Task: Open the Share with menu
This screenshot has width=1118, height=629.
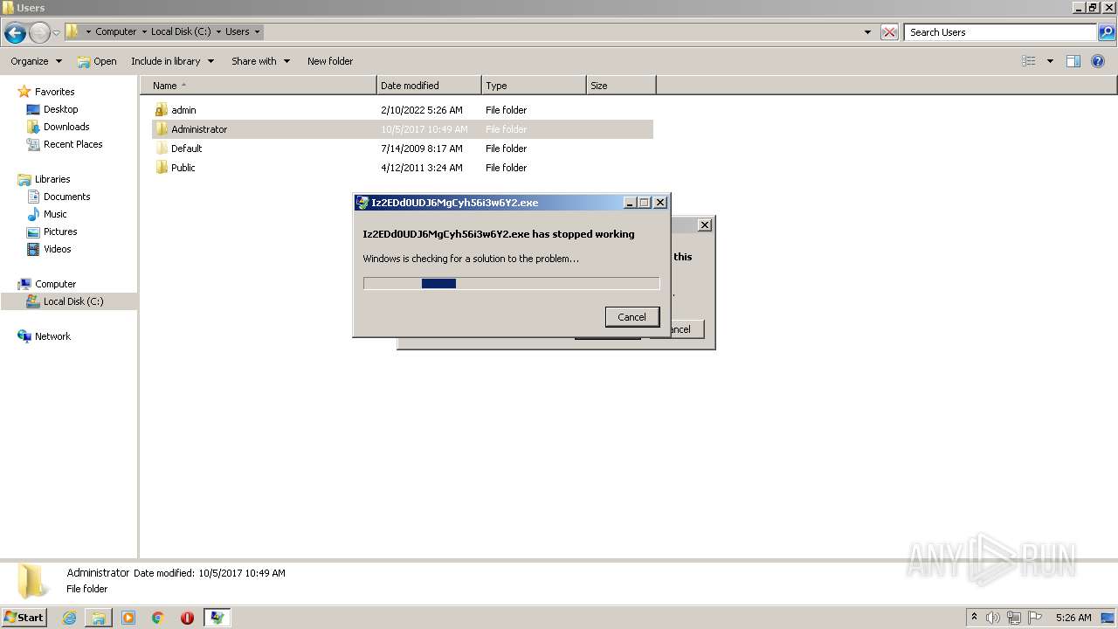Action: tap(260, 61)
